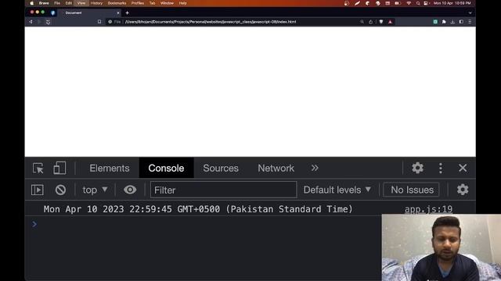Open the Apple menu
Image resolution: width=501 pixels, height=281 pixels.
(31, 3)
